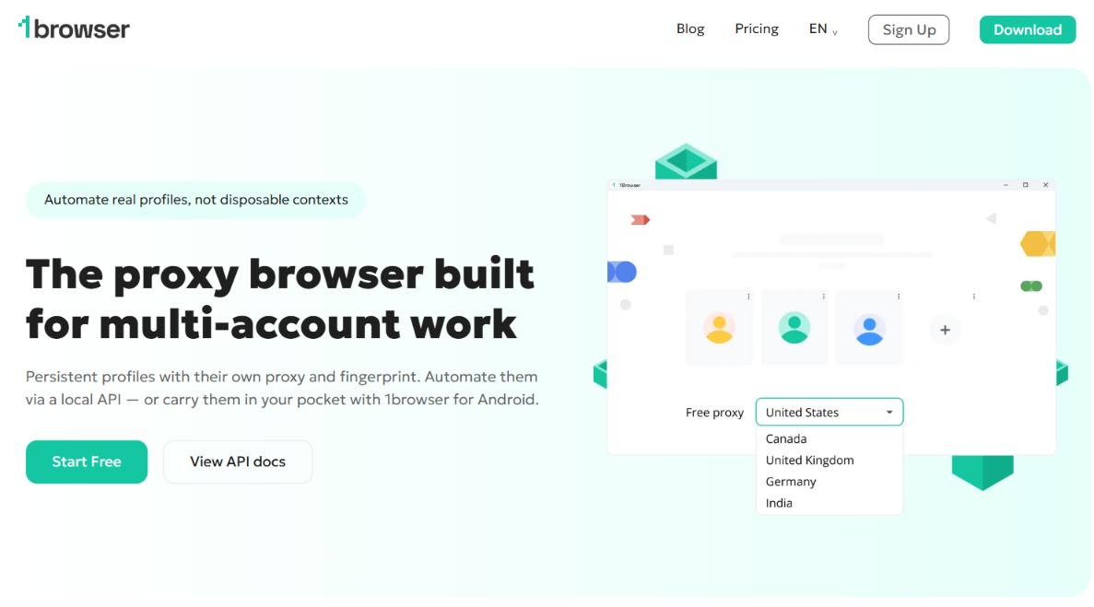The image size is (1094, 607).
Task: Select the orange profile avatar
Action: point(719,328)
